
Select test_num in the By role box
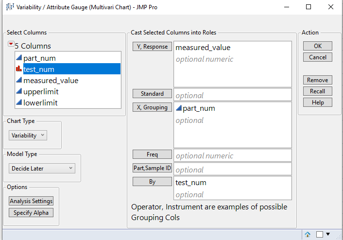click(x=190, y=183)
